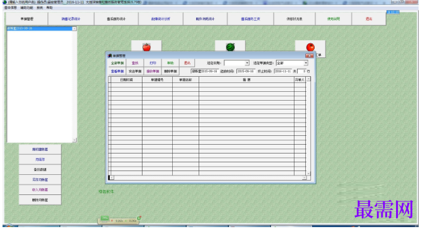Click 查看单据 button
425x229 pixels.
(117, 71)
